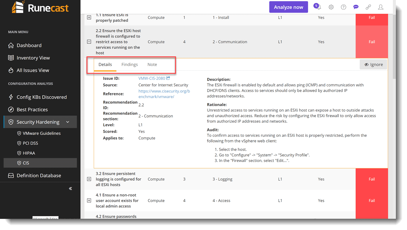Image resolution: width=407 pixels, height=230 pixels.
Task: Click '4 - Access' cell in row 4.1
Action: (221, 201)
